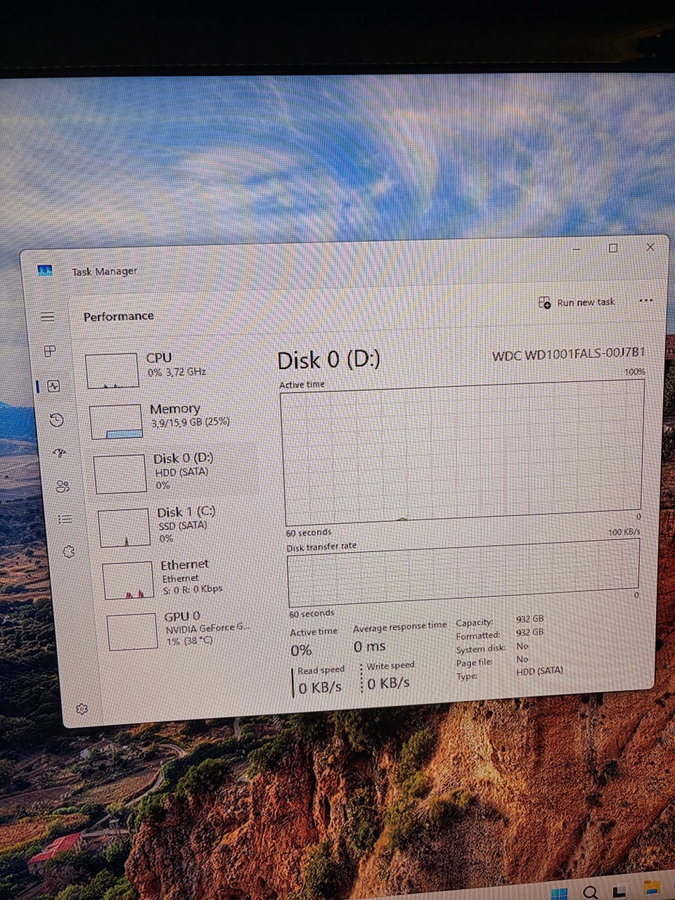Click the System disk label

(480, 649)
